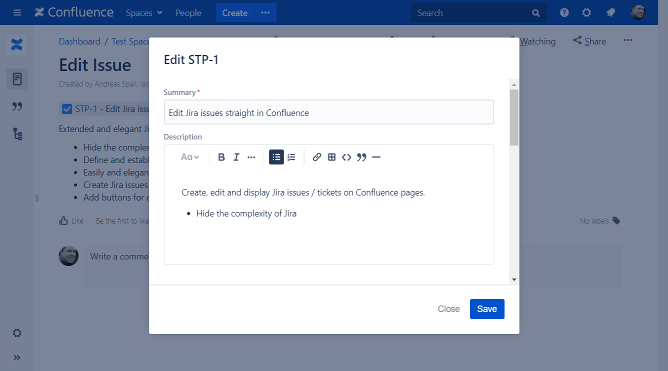Viewport: 668px width, 371px height.
Task: Click the blue Create button
Action: tap(234, 13)
